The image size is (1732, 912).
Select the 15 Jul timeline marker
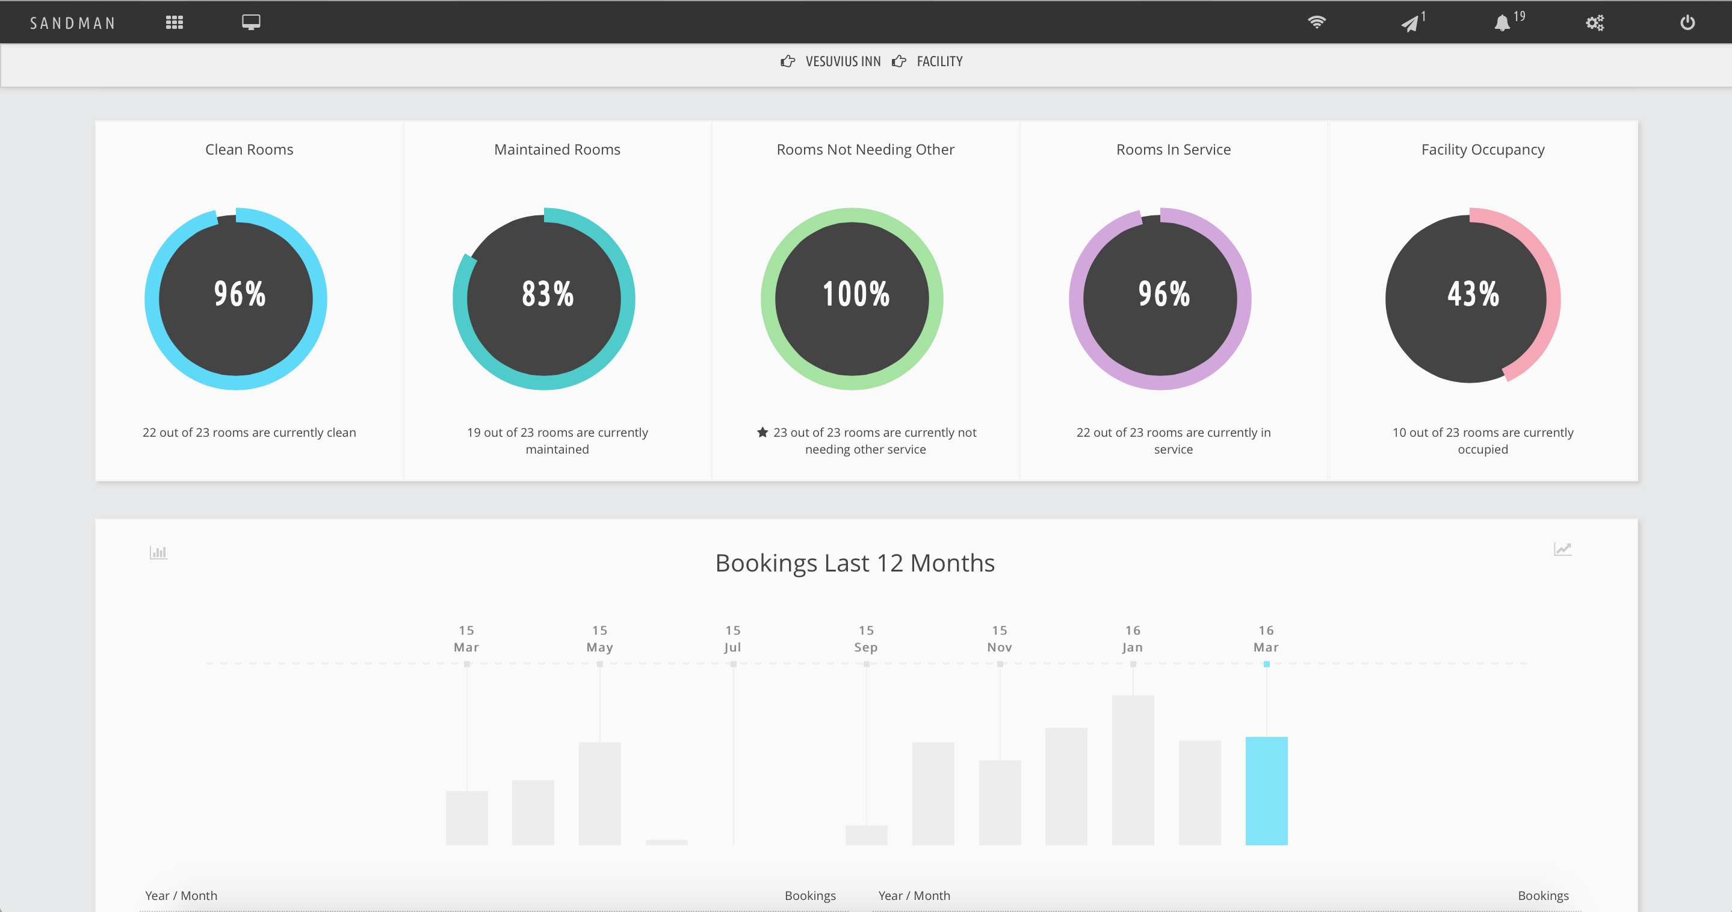click(734, 664)
